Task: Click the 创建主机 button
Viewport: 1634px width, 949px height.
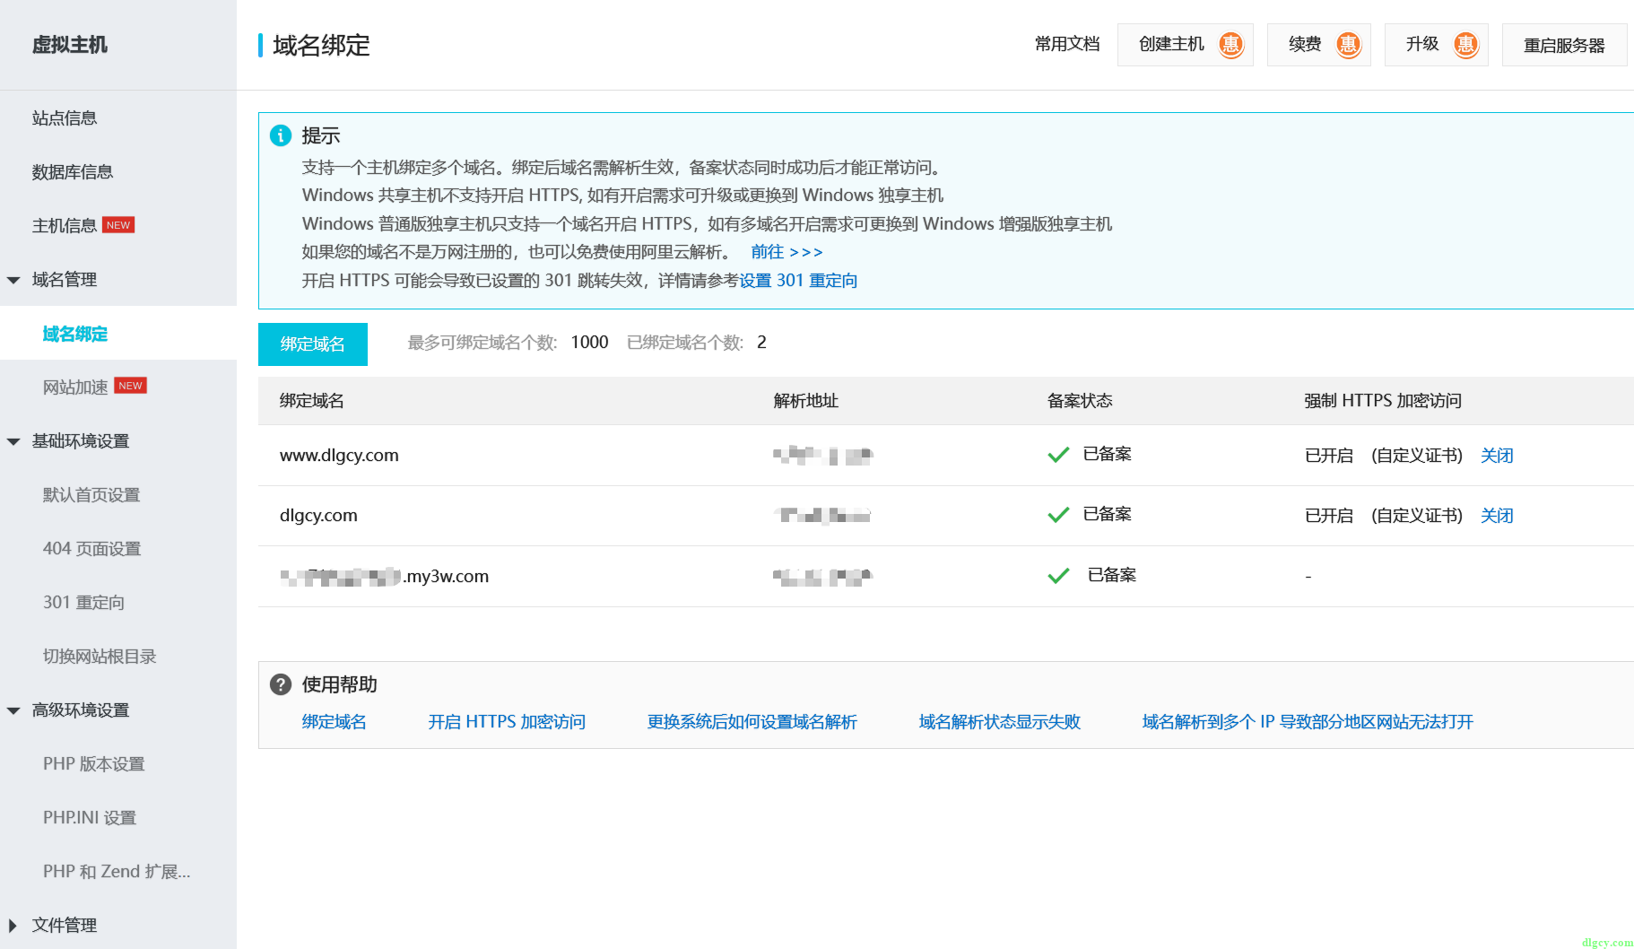Action: click(x=1185, y=45)
